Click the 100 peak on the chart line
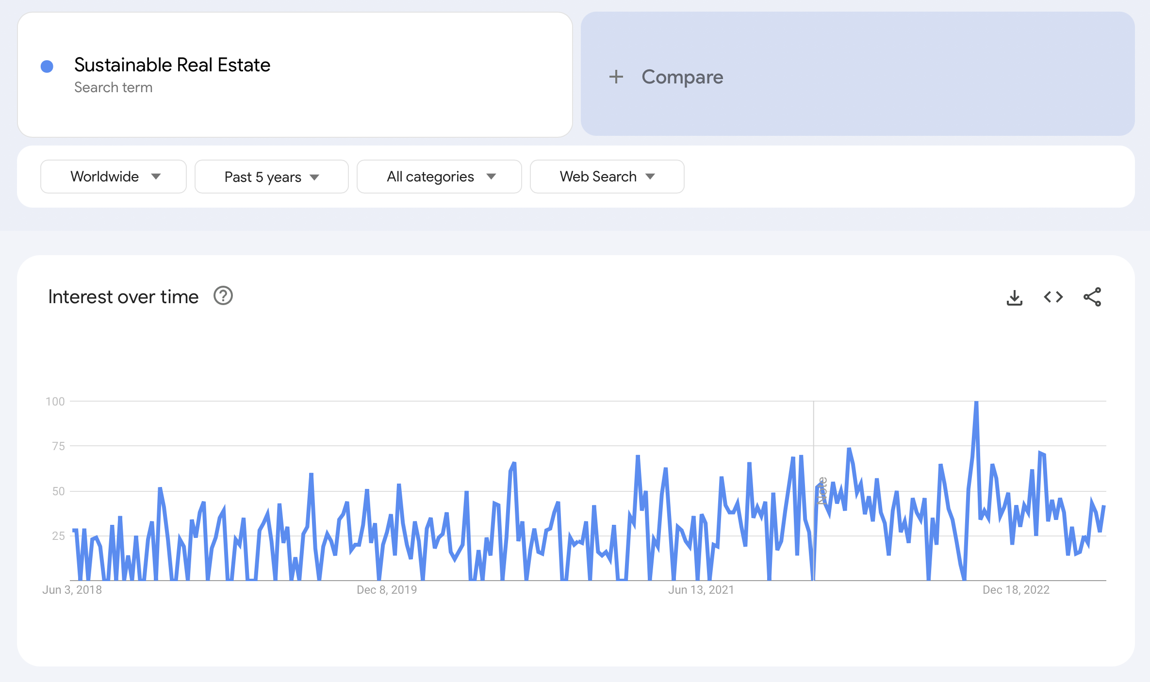1150x682 pixels. point(976,402)
